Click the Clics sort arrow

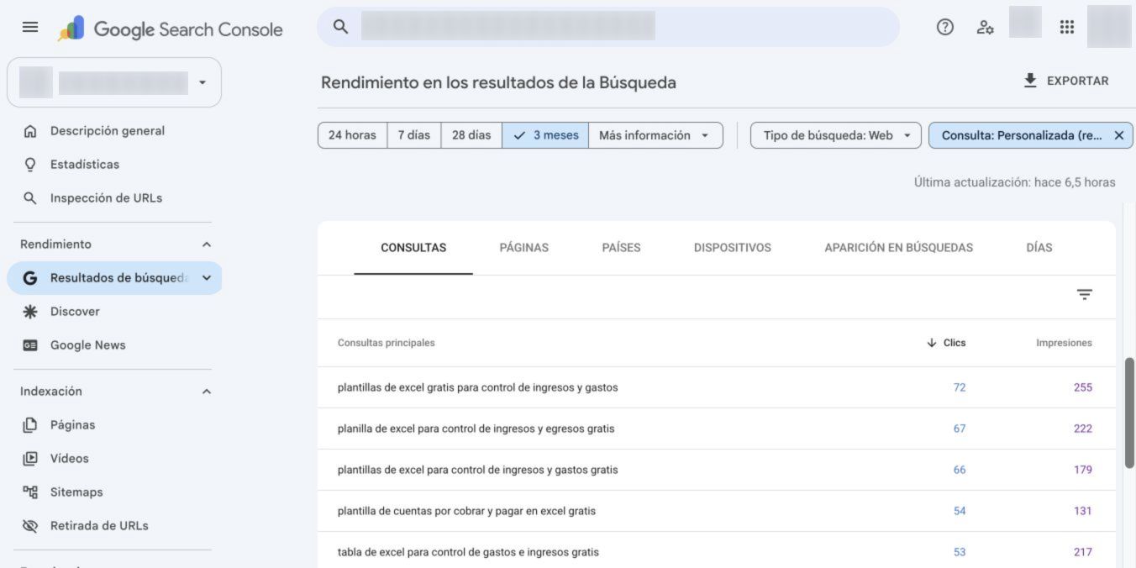931,343
